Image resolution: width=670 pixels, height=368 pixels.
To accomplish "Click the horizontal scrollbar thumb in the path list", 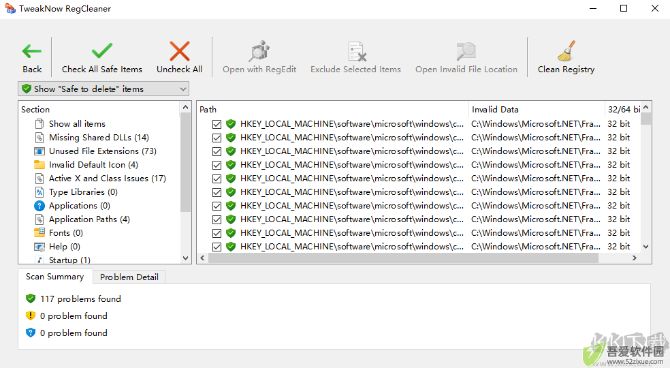I will click(403, 258).
